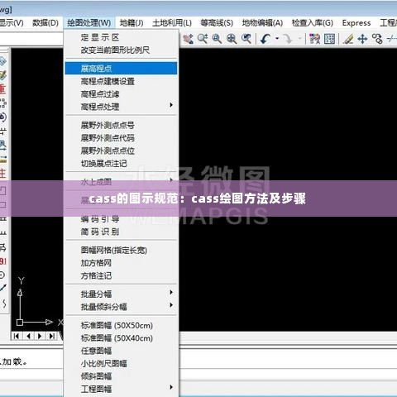
Task: Select 改变当前图形比例尺 menu entry
Action: (121, 50)
